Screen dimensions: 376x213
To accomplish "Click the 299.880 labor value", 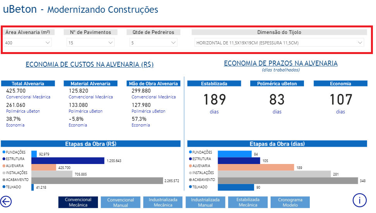I will coord(141,91).
